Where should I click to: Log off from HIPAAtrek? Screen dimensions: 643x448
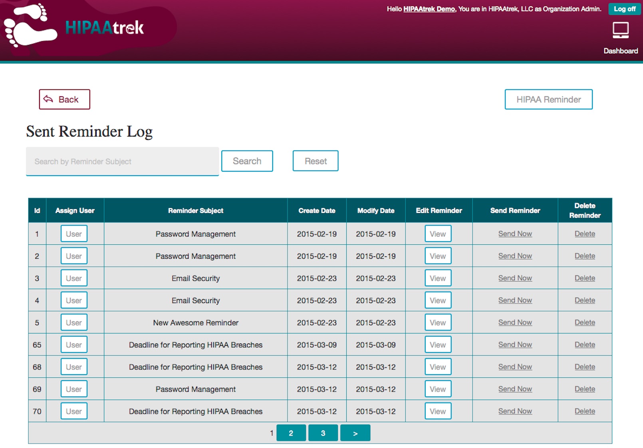tap(624, 9)
